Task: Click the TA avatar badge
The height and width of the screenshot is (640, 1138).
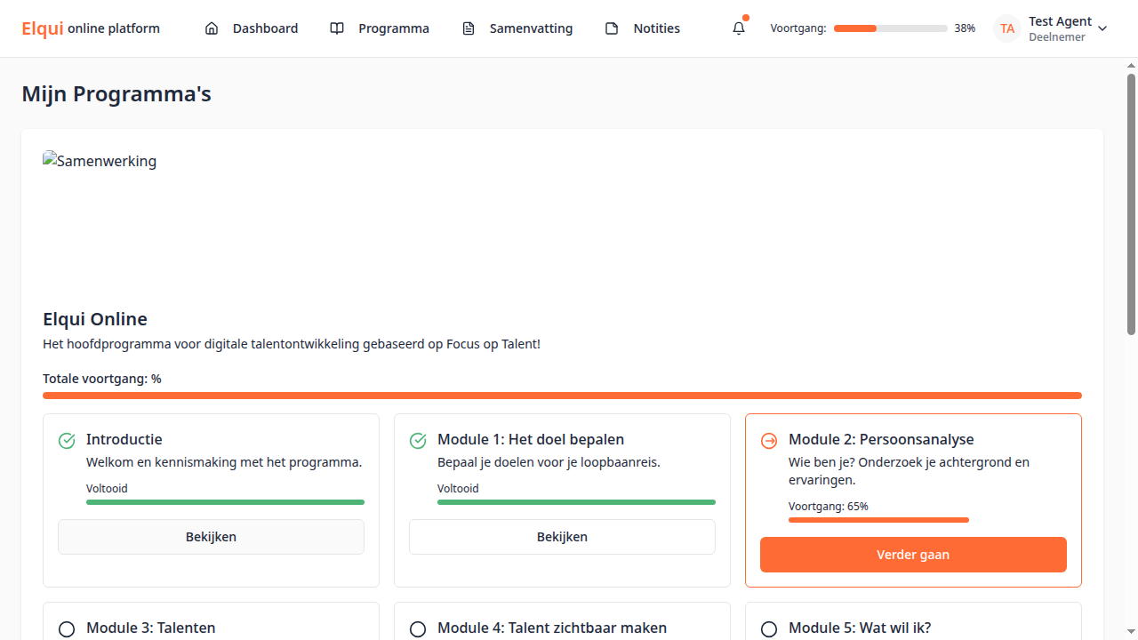Action: point(1006,28)
